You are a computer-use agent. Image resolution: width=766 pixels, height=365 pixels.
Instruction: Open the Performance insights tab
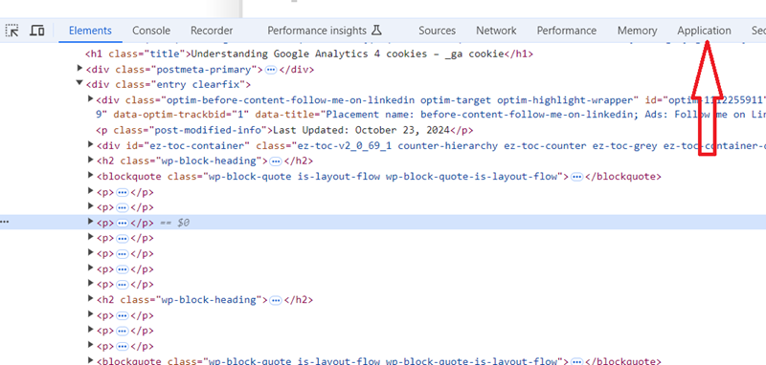tap(325, 31)
